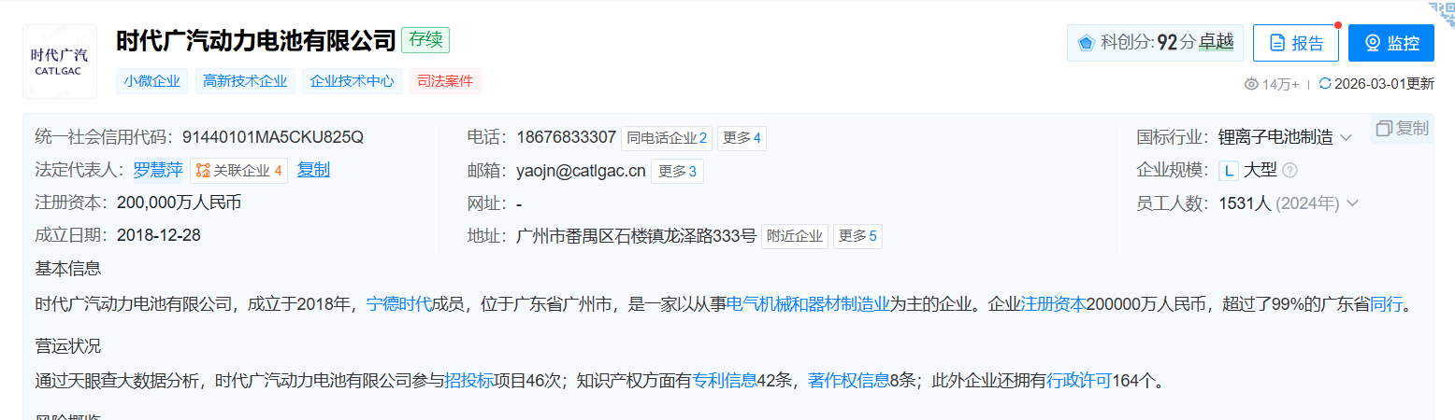Viewport: 1455px width, 420px height.
Task: Open 关联企业 4 related companies tag
Action: [239, 171]
